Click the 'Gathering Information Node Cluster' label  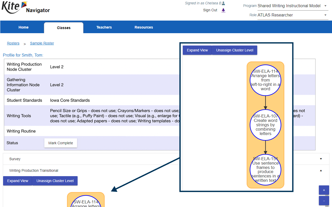23,85
